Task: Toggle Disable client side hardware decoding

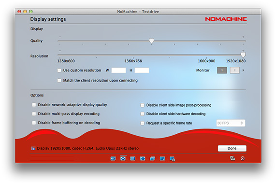Action: click(142, 114)
